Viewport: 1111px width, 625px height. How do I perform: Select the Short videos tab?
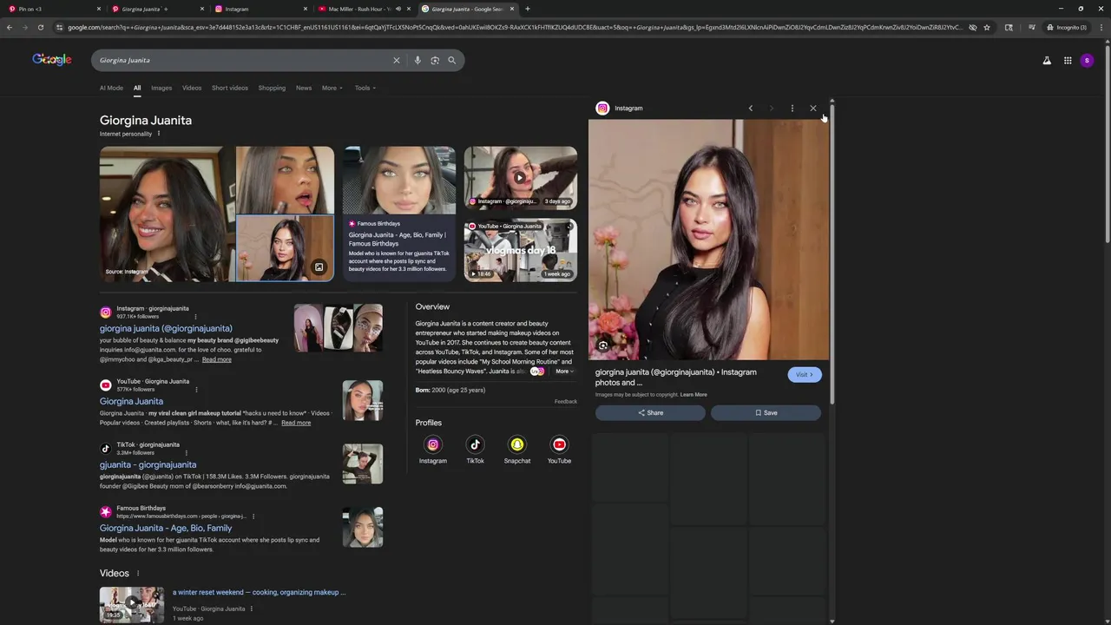click(230, 88)
